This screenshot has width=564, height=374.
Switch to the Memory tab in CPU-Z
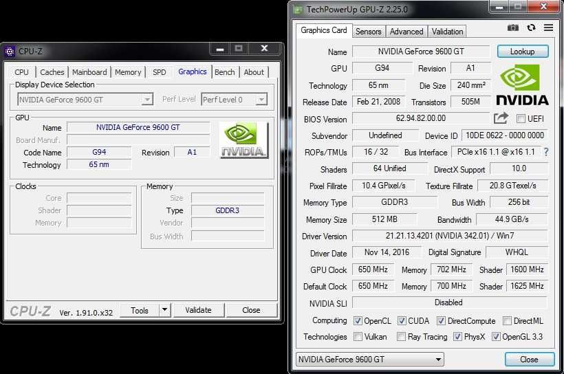click(x=128, y=72)
